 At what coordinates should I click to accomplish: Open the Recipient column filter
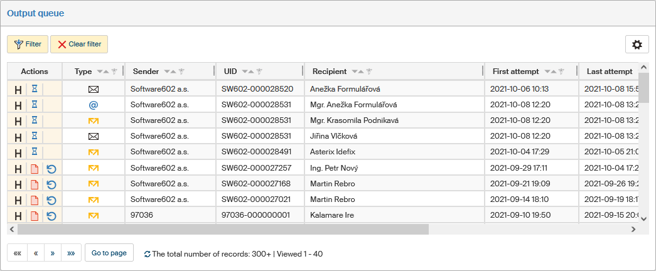369,72
